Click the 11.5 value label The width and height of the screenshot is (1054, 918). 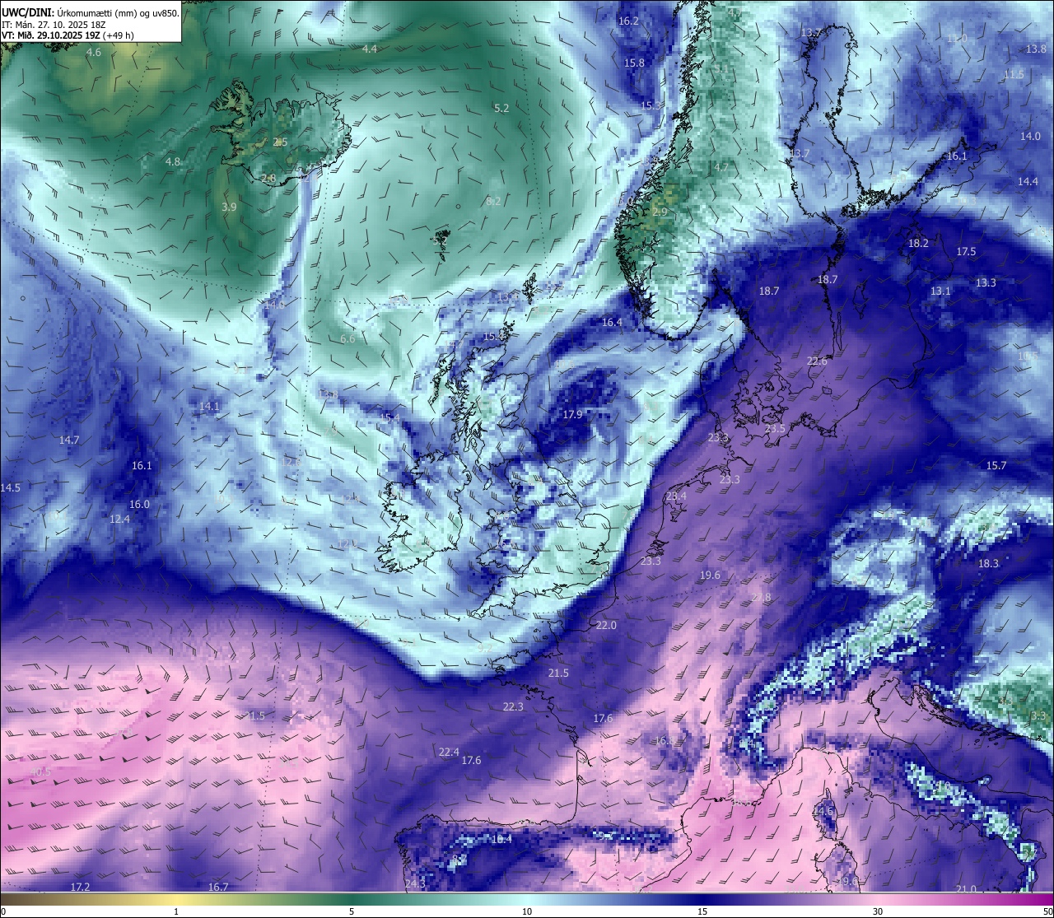pos(1014,75)
